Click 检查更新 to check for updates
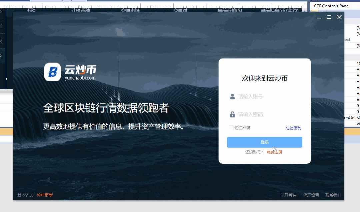 (x=45, y=195)
